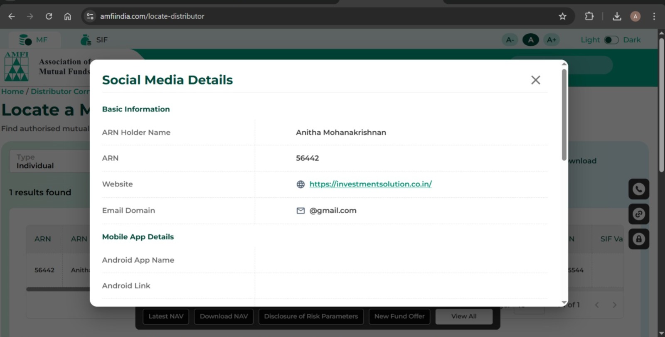
Task: Go back to the previous browser page
Action: (12, 16)
